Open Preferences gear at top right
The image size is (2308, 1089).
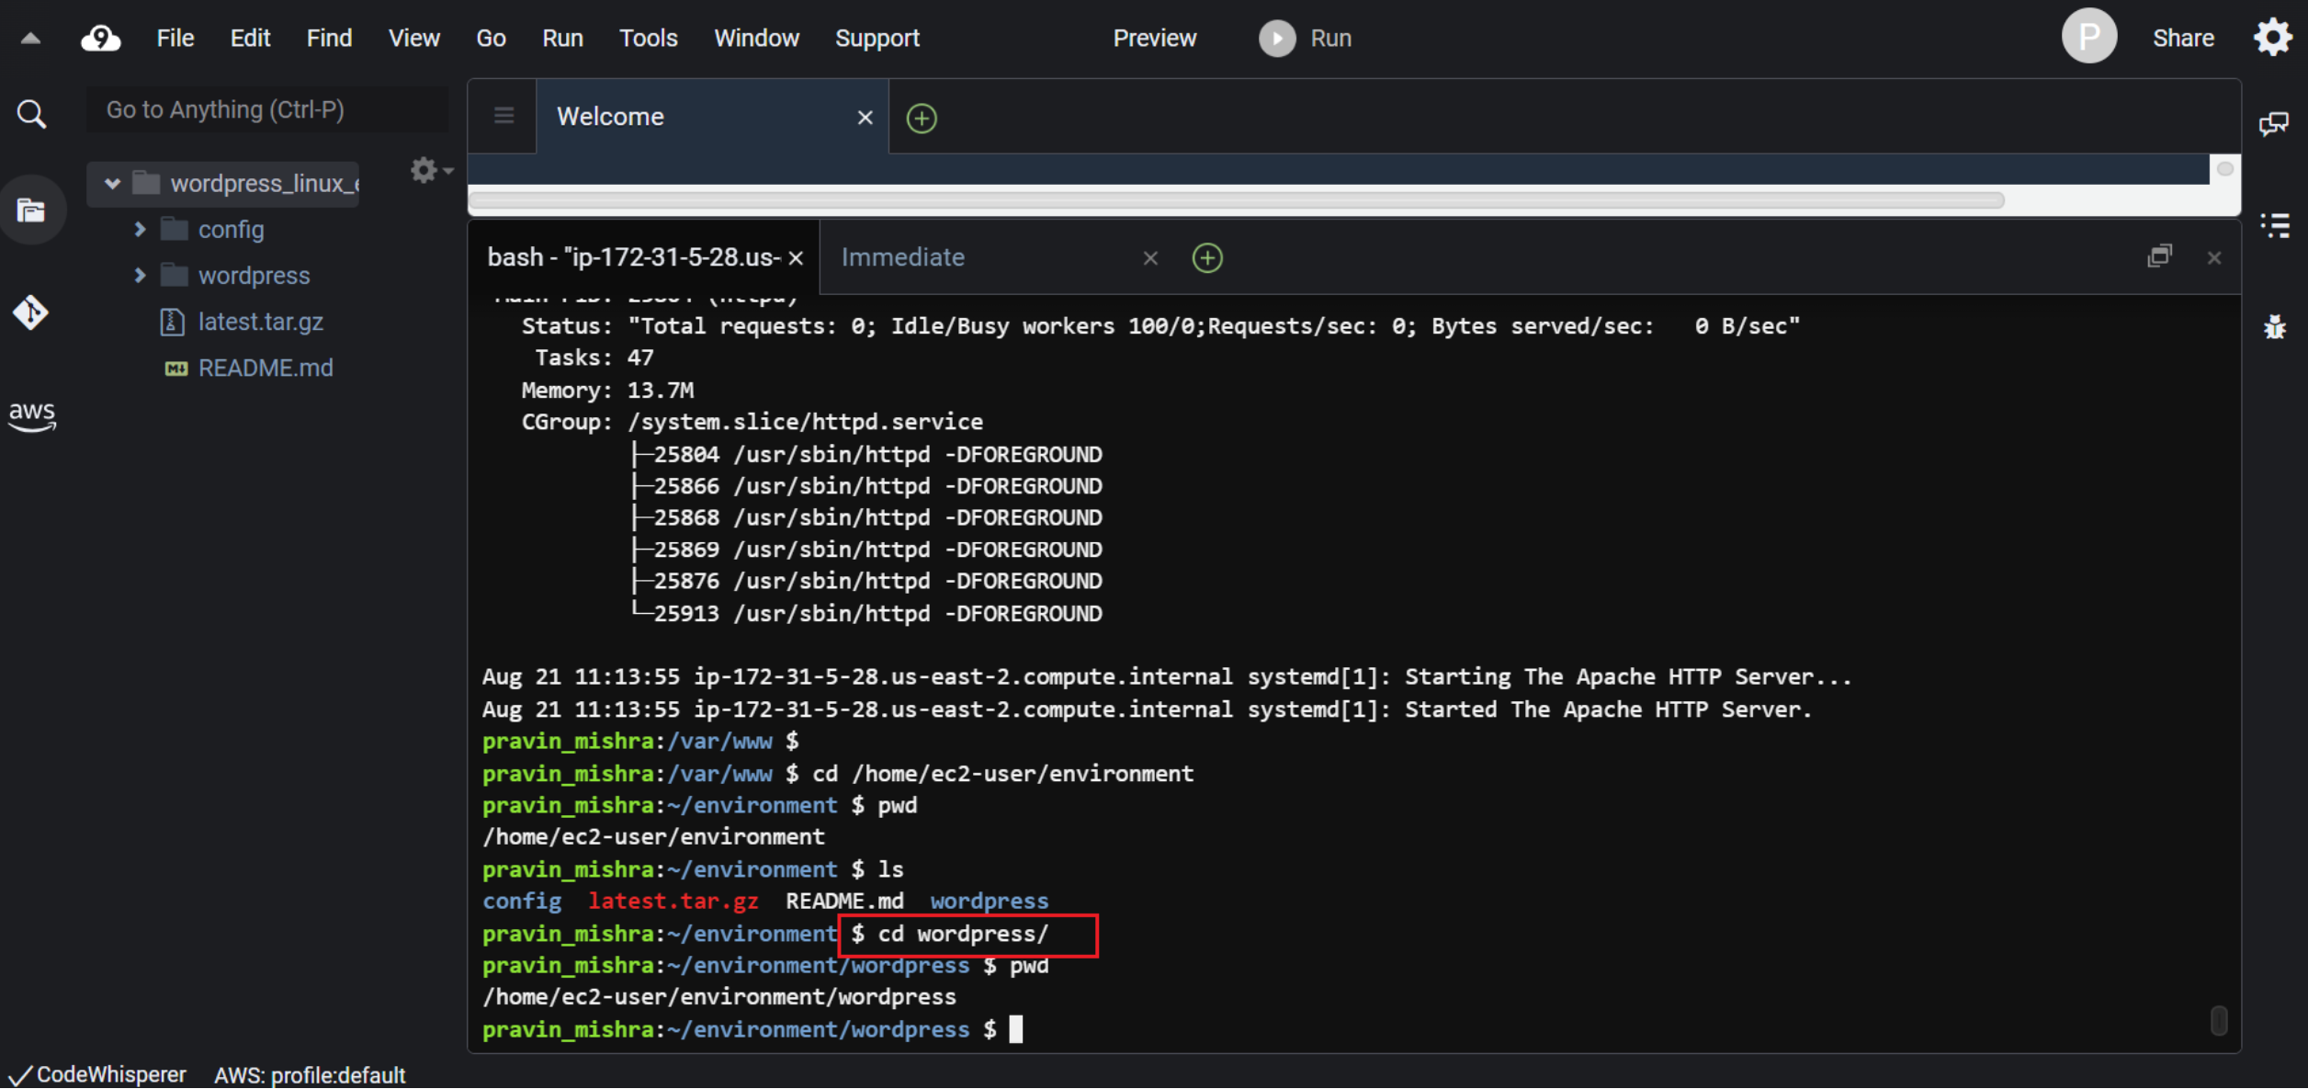(x=2272, y=38)
